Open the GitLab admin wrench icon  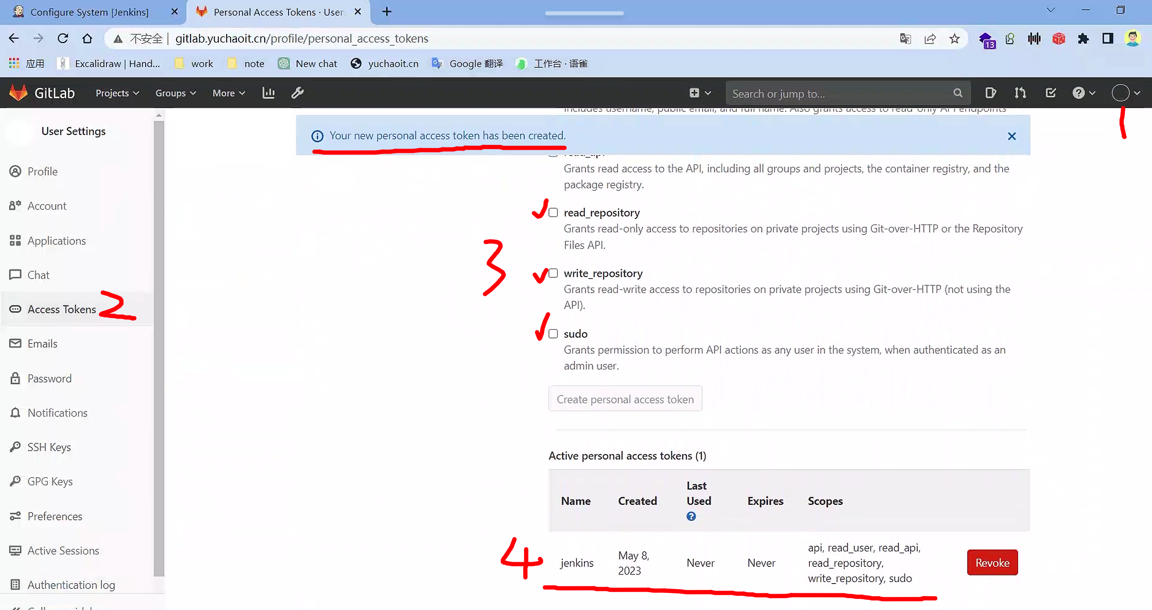297,93
